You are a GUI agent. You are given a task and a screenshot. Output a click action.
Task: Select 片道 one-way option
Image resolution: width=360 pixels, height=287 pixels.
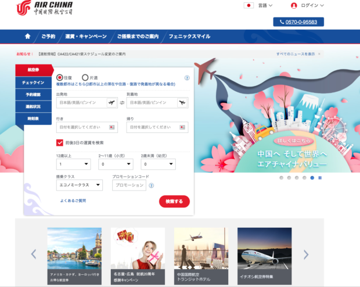click(x=85, y=77)
